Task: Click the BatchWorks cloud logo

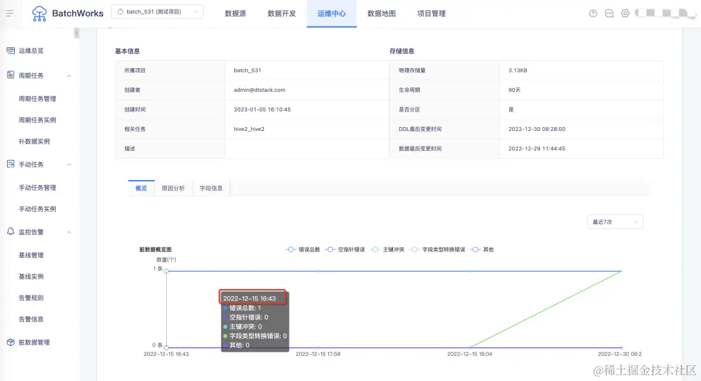Action: [x=40, y=14]
